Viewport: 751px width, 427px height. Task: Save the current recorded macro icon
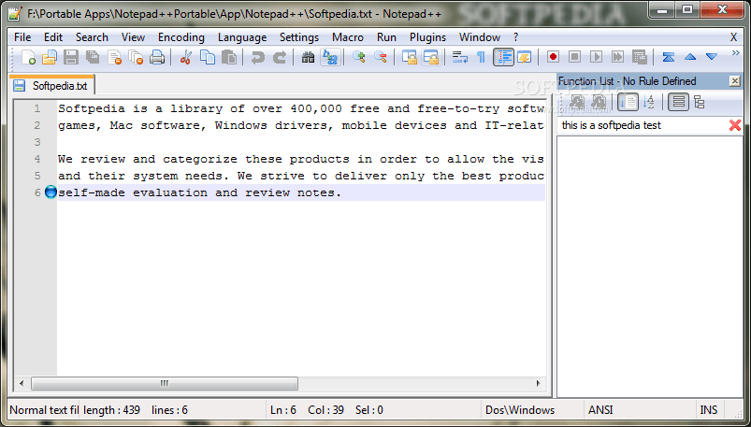click(640, 57)
